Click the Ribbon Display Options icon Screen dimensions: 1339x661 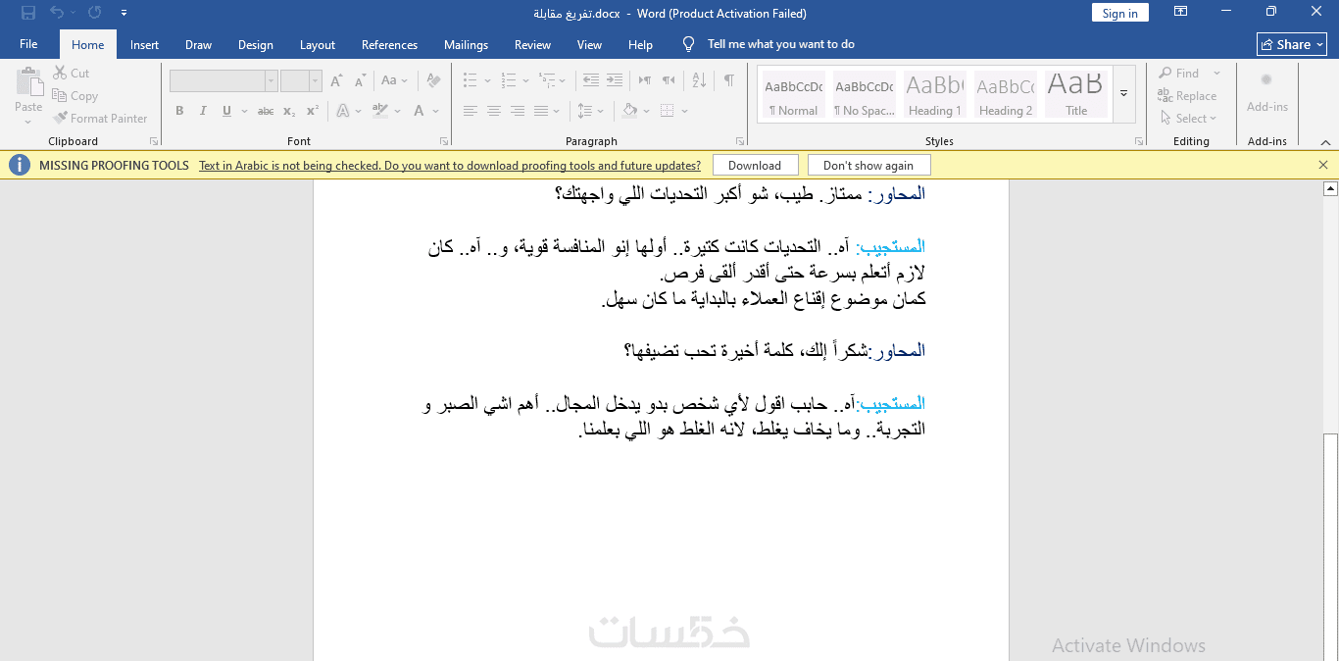(x=1181, y=13)
